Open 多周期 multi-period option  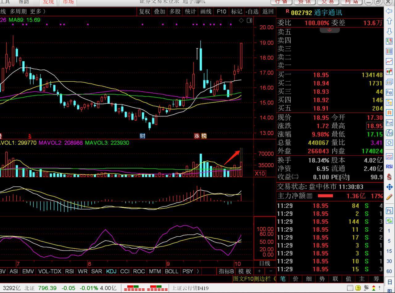point(18,12)
